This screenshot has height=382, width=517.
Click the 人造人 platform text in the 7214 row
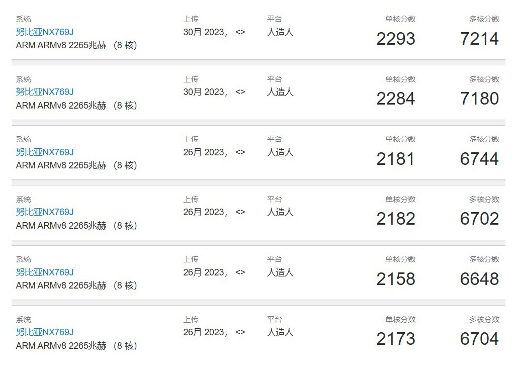[280, 32]
